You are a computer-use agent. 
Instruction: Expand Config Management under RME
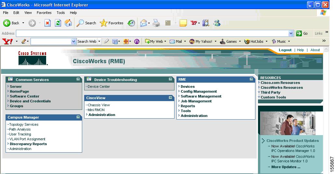pyautogui.click(x=199, y=91)
